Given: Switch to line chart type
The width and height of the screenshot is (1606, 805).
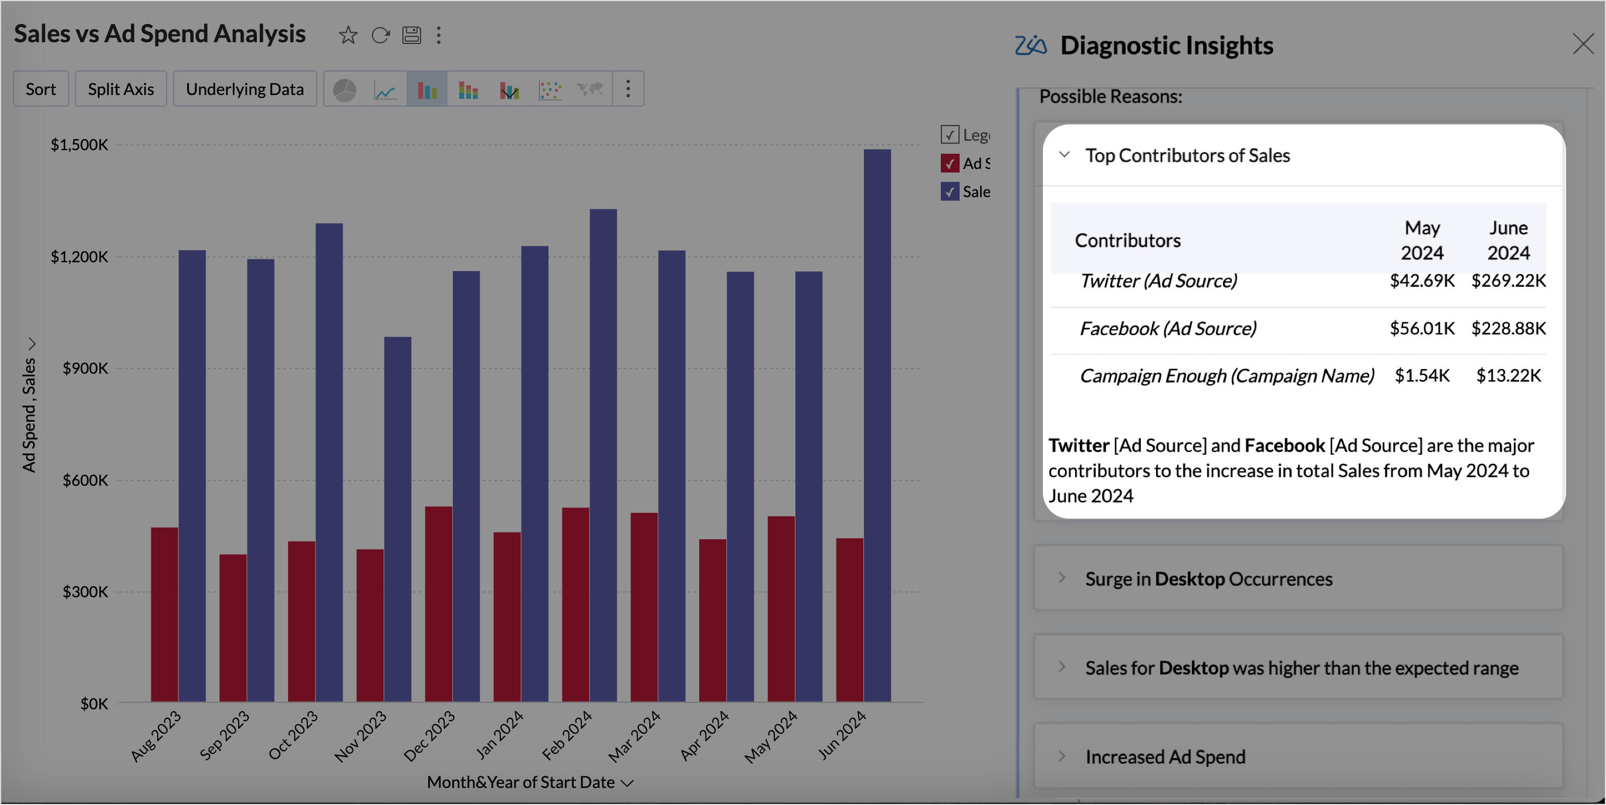Looking at the screenshot, I should coord(385,90).
